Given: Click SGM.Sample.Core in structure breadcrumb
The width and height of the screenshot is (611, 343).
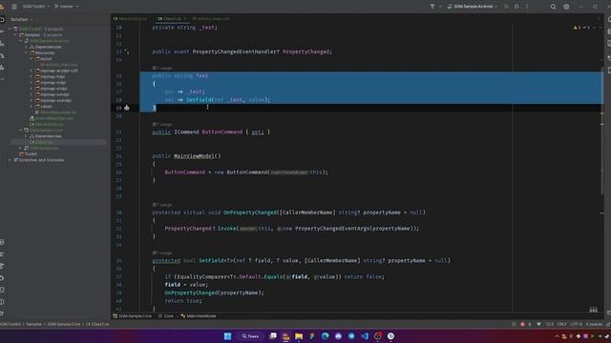Looking at the screenshot, I should click(133, 316).
